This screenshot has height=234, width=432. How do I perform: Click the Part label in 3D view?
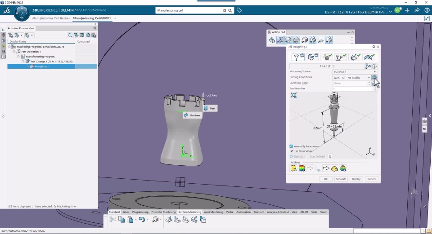pos(210,108)
